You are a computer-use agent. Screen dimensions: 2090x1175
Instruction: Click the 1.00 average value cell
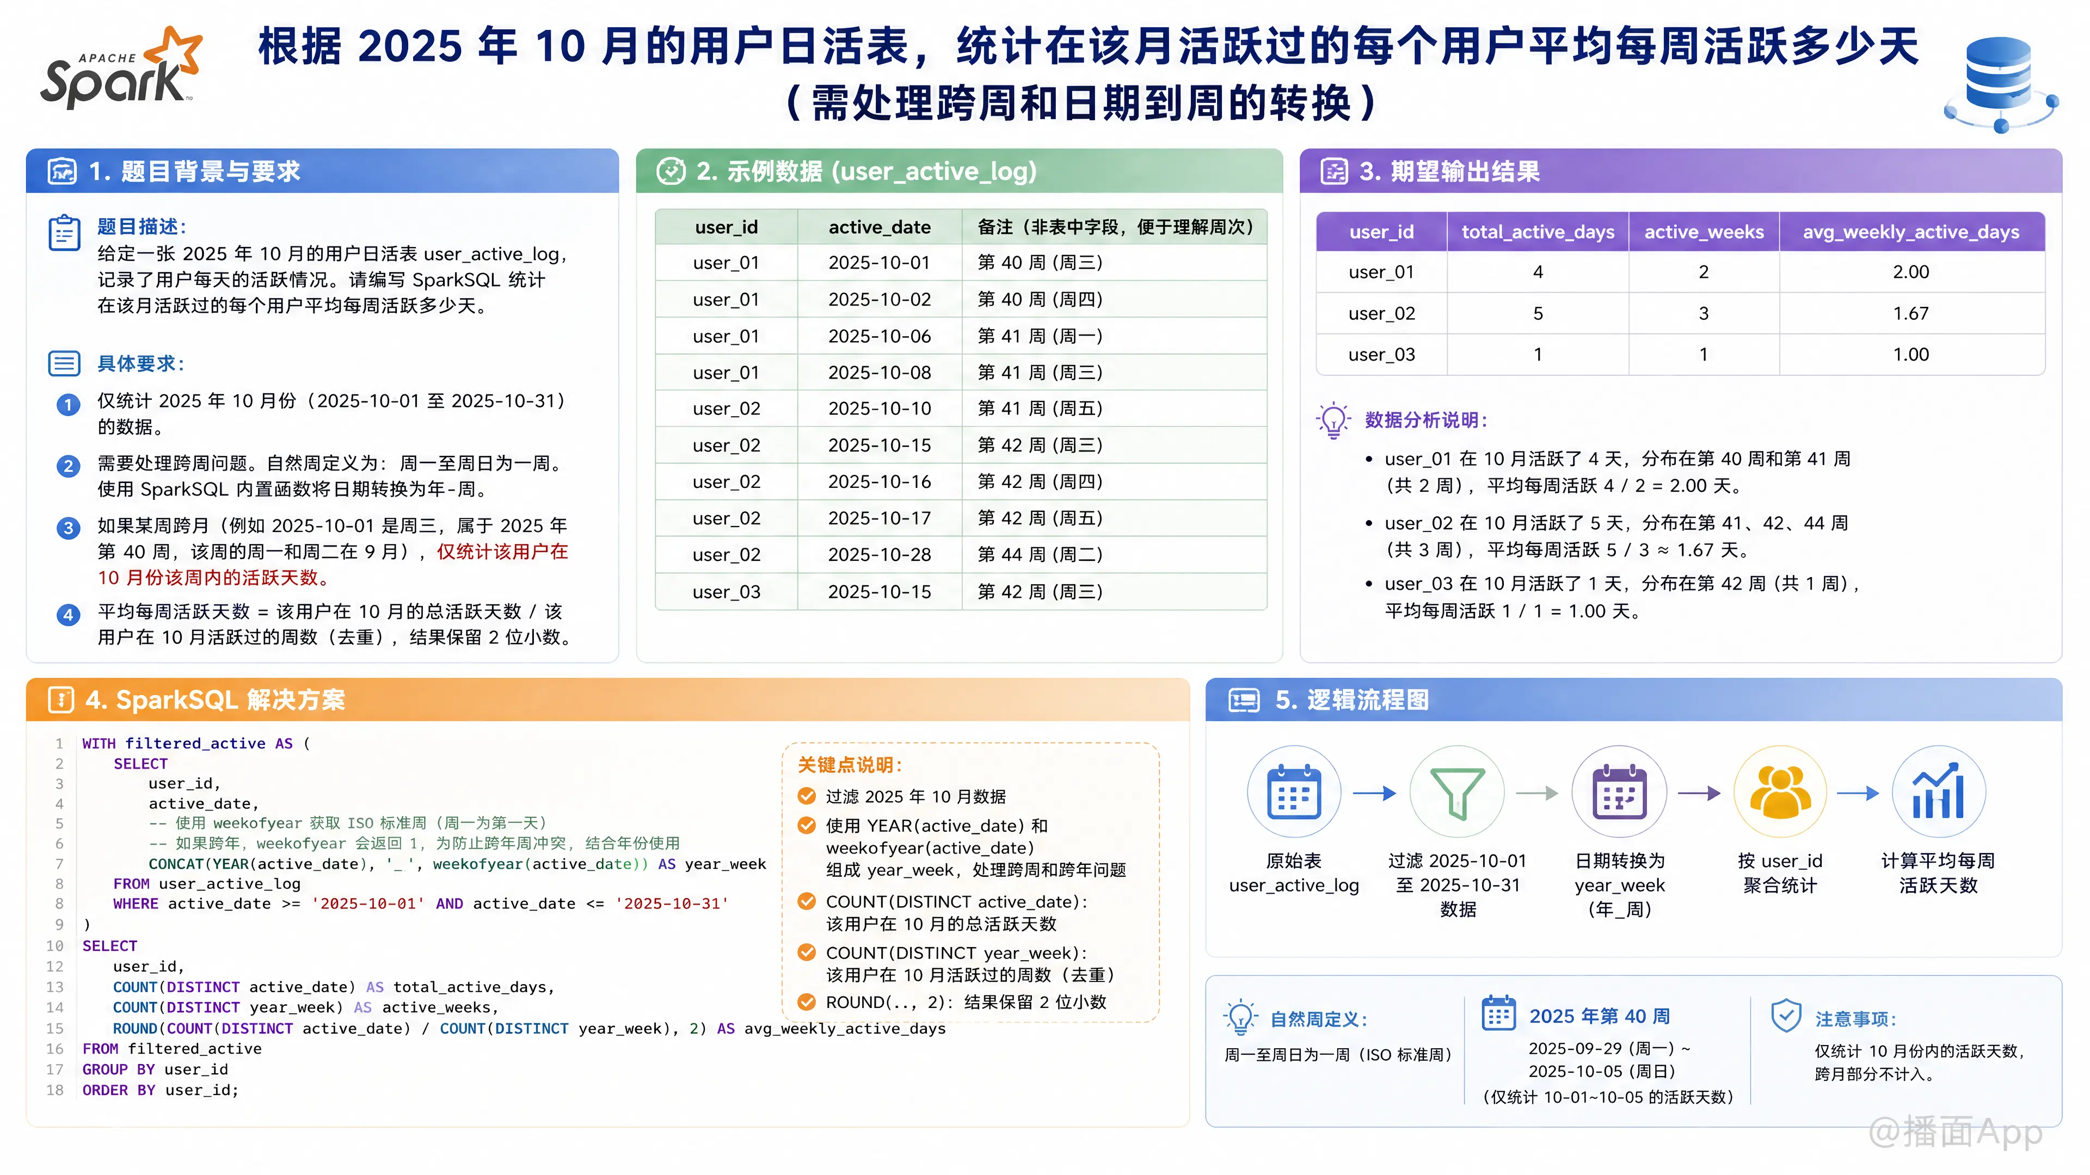tap(1911, 355)
